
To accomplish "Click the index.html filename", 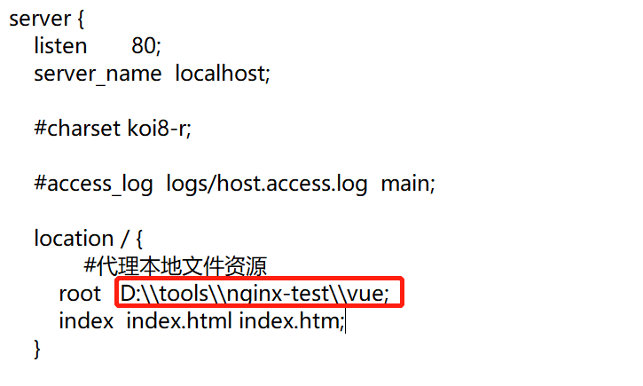I will point(179,320).
